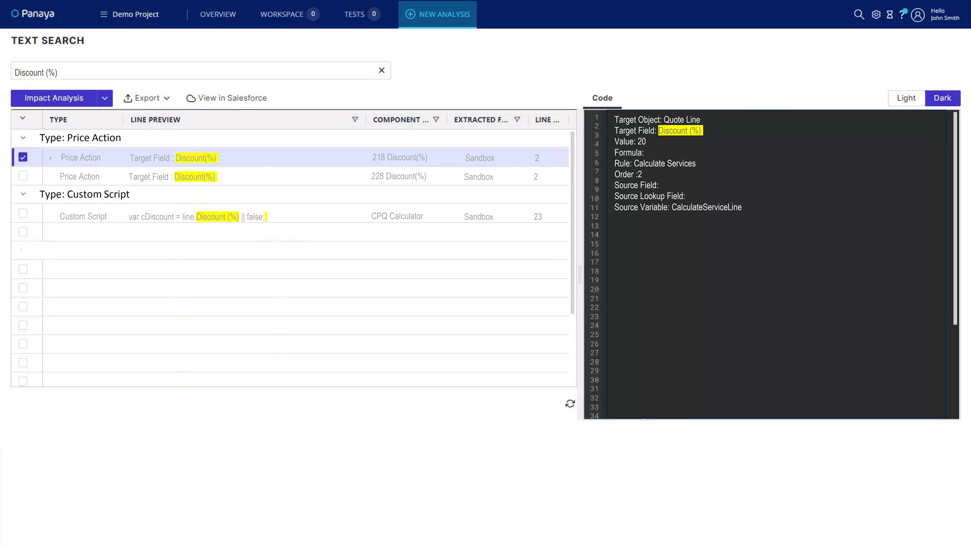Switch code viewer to Light theme
Screen dimensions: 971x546
pyautogui.click(x=906, y=98)
